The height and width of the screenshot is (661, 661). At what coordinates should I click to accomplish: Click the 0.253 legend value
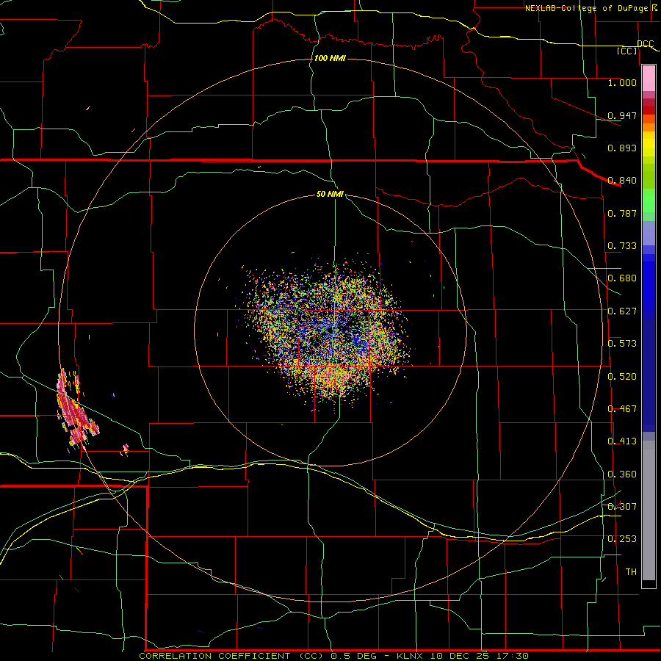point(622,539)
